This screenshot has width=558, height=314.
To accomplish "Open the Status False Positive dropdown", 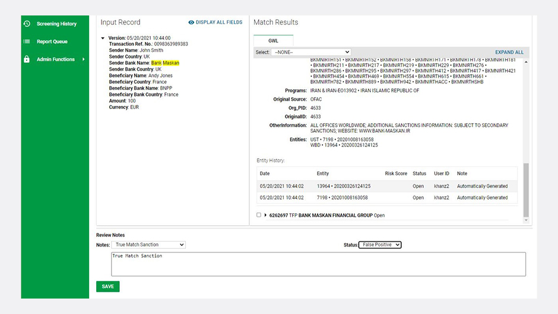I will click(380, 245).
